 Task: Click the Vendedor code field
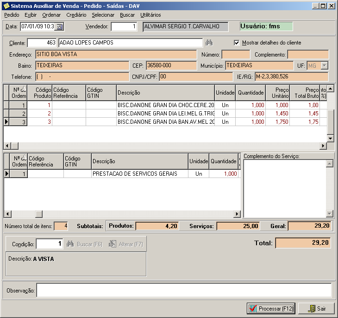click(x=124, y=26)
